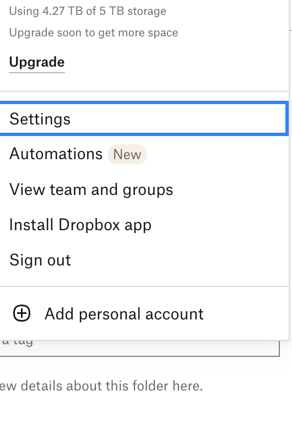
Task: Select Add personal account
Action: (144, 314)
